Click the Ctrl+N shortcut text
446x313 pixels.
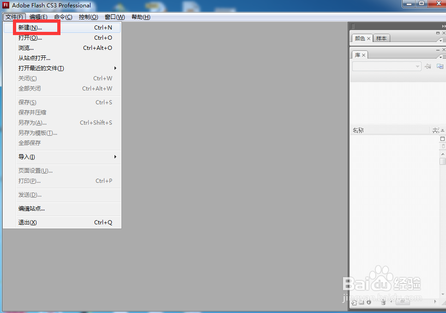pos(103,28)
